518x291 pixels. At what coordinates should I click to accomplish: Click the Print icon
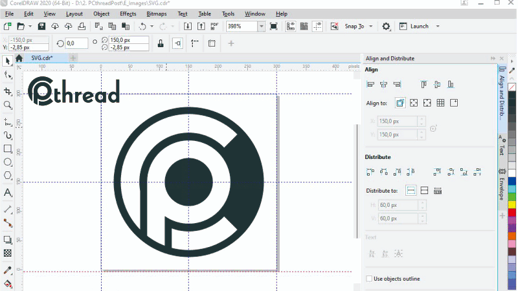click(82, 27)
